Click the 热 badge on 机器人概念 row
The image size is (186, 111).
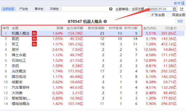tap(34, 33)
